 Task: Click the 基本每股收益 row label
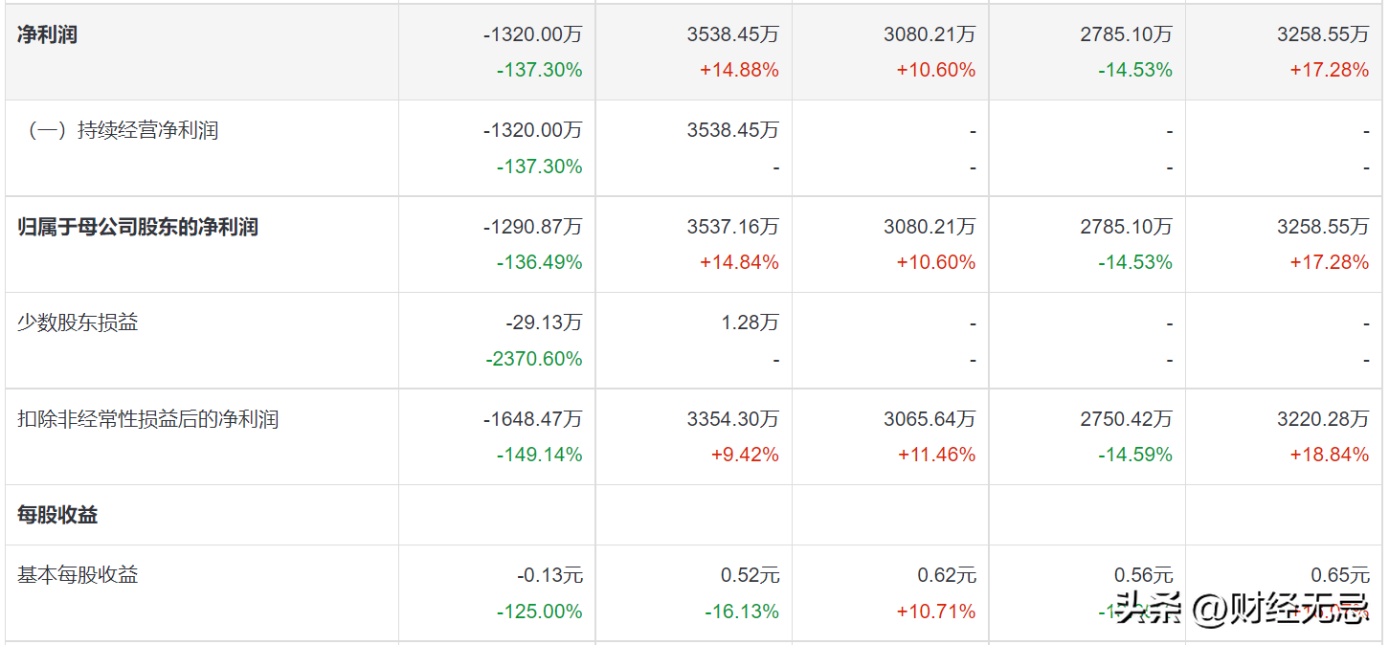tap(78, 574)
